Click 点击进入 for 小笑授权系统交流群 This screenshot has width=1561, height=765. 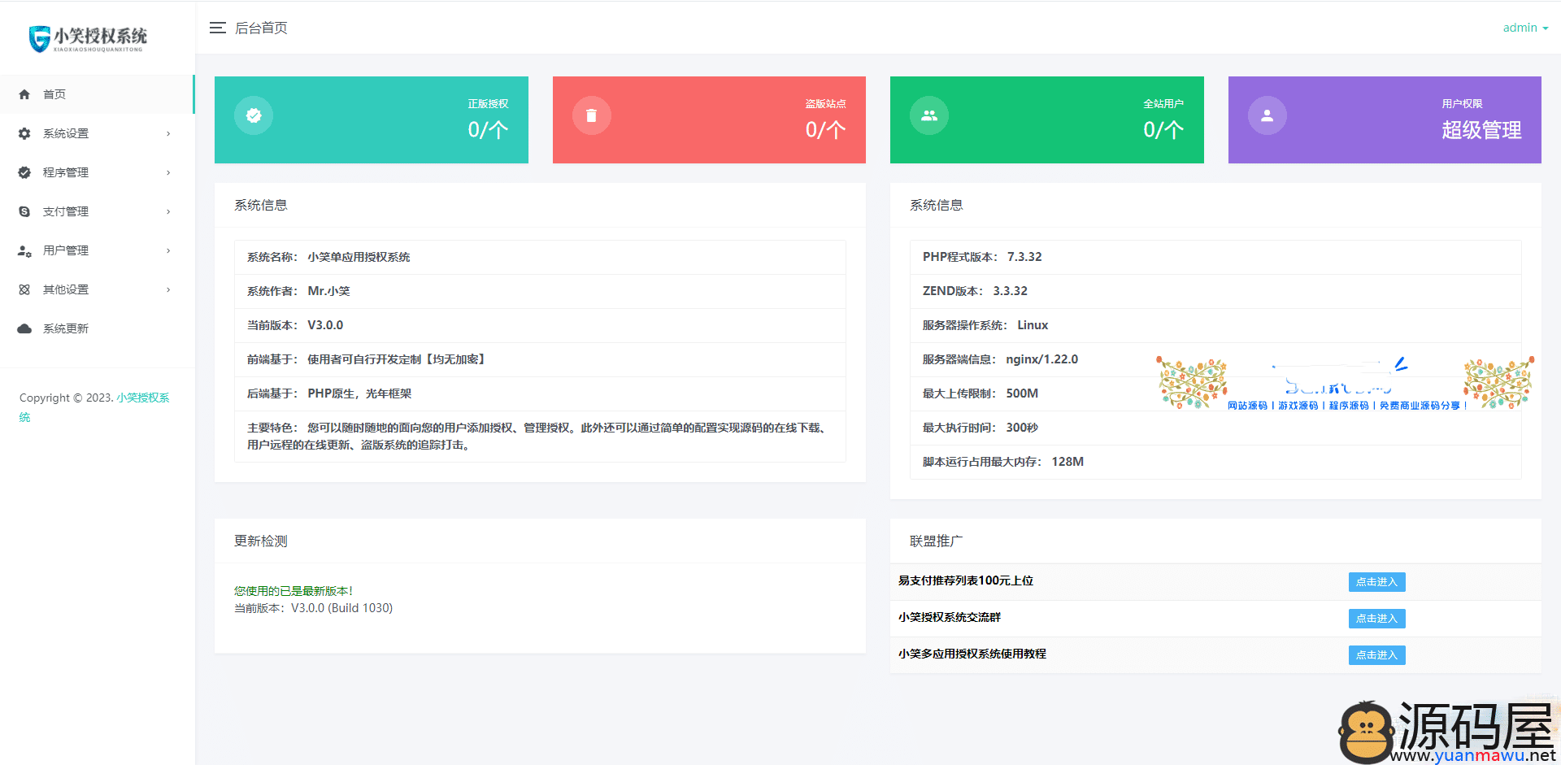[x=1376, y=619]
